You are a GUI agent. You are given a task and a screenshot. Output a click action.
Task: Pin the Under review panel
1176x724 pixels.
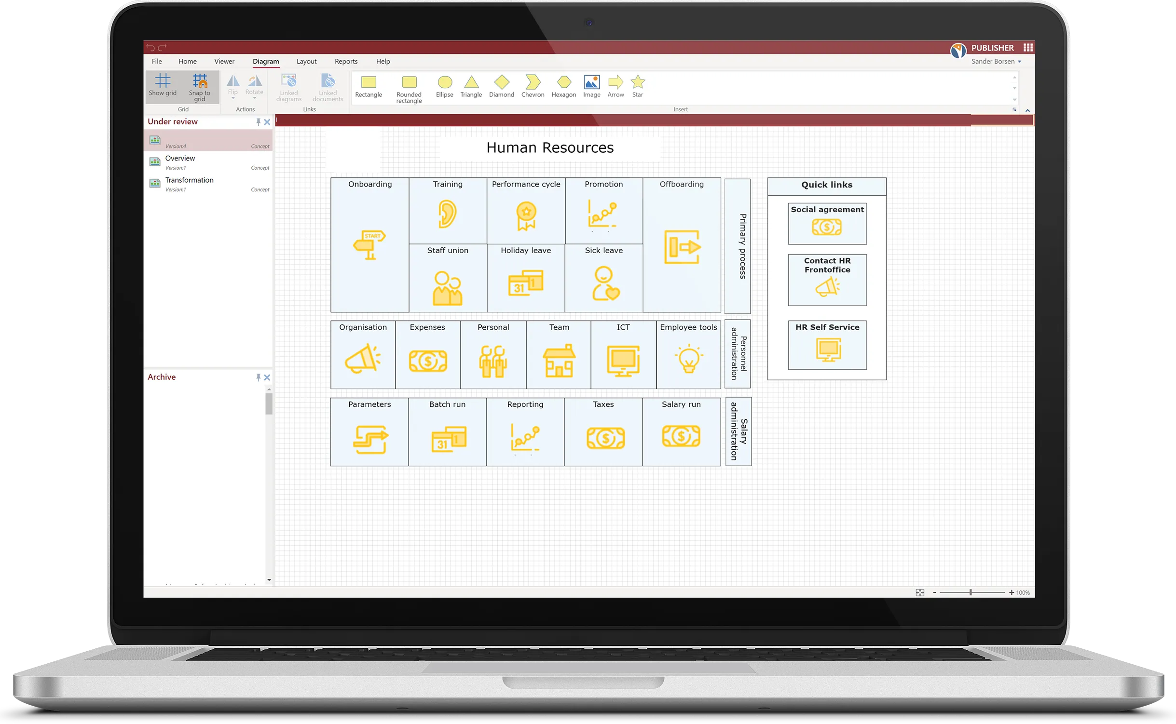258,122
